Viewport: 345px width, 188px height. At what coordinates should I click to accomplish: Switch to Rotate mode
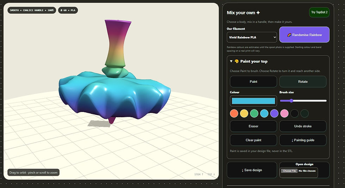pyautogui.click(x=303, y=81)
